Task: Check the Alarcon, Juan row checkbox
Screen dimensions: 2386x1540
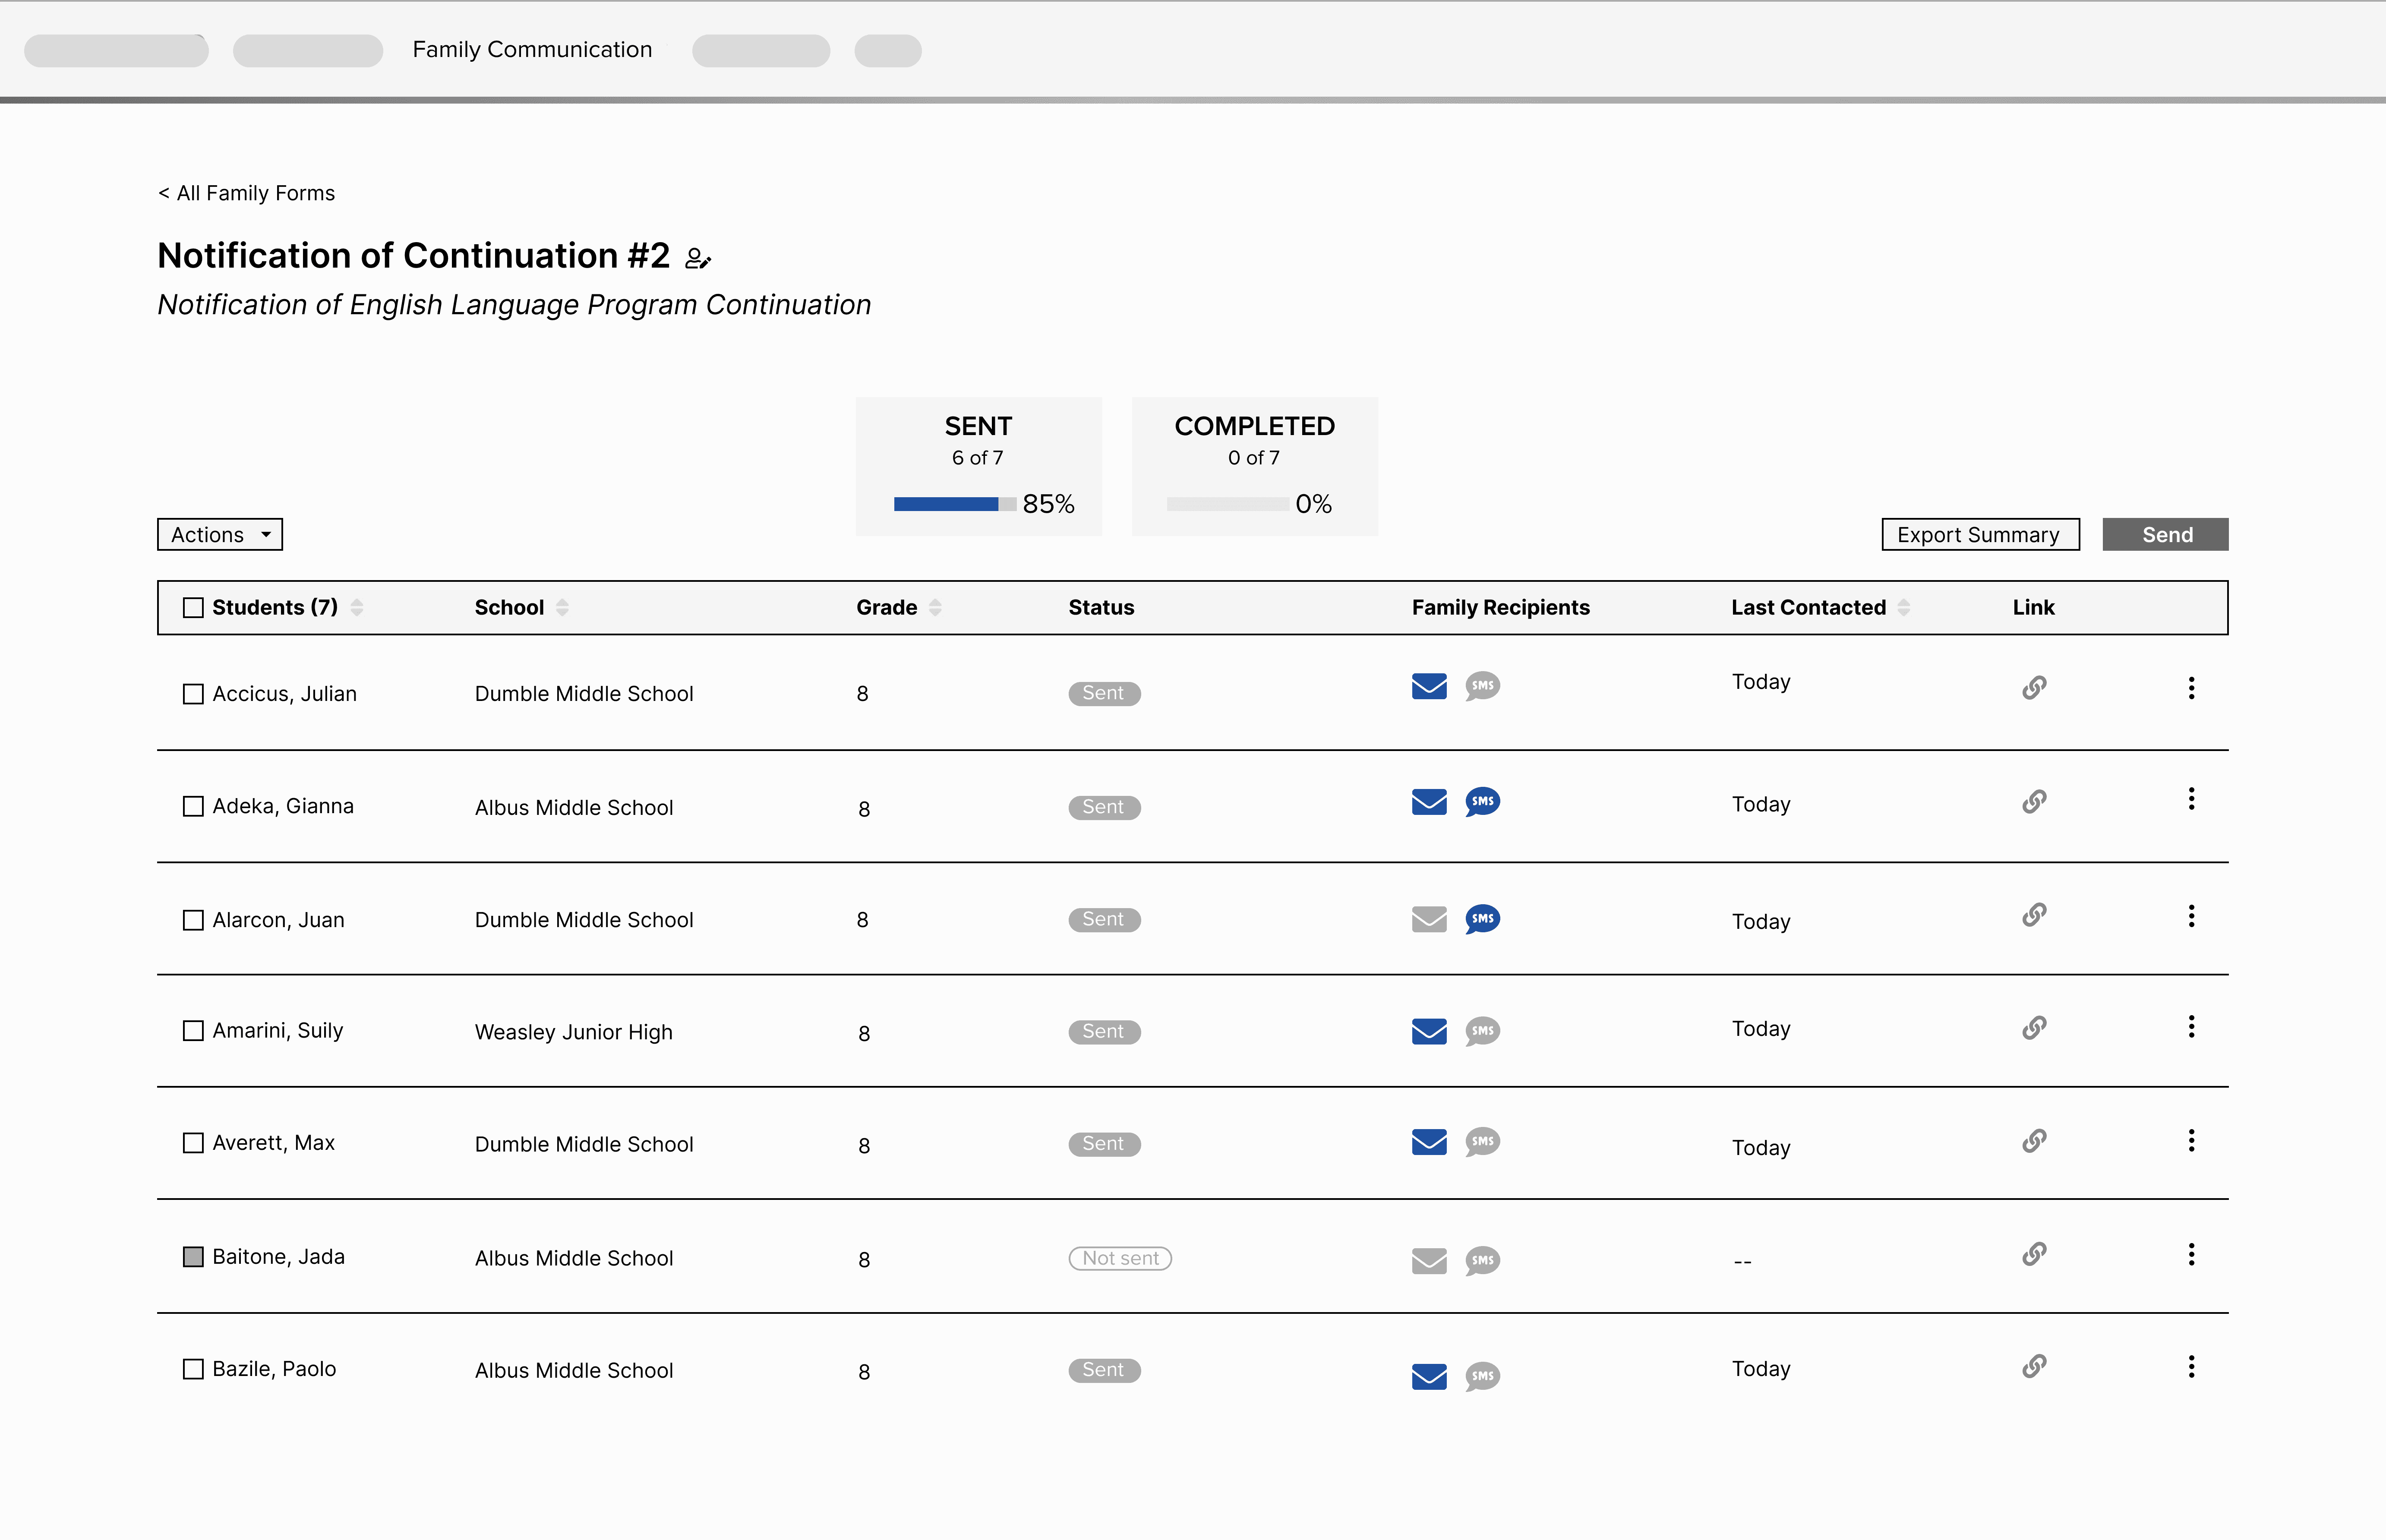Action: coord(193,920)
